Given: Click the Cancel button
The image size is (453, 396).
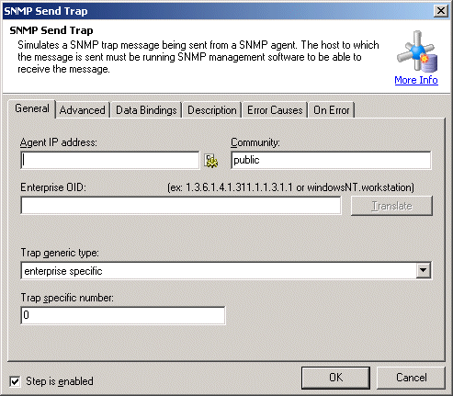Looking at the screenshot, I should click(411, 378).
